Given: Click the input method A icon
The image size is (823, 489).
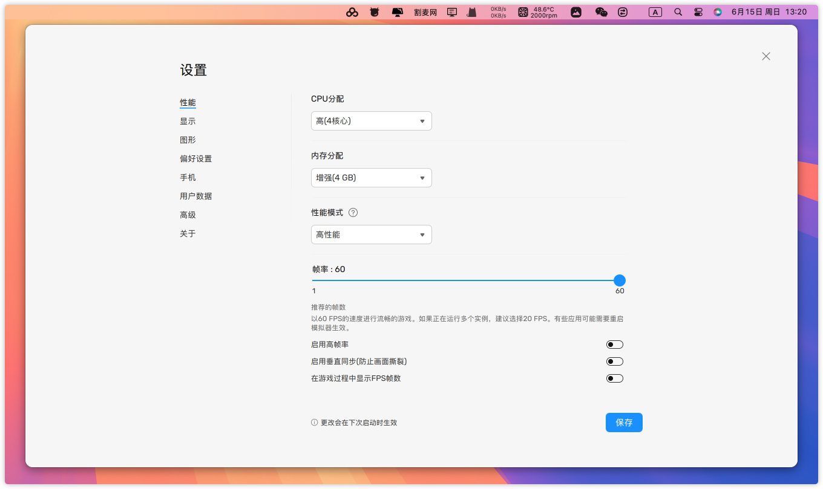Looking at the screenshot, I should tap(655, 12).
